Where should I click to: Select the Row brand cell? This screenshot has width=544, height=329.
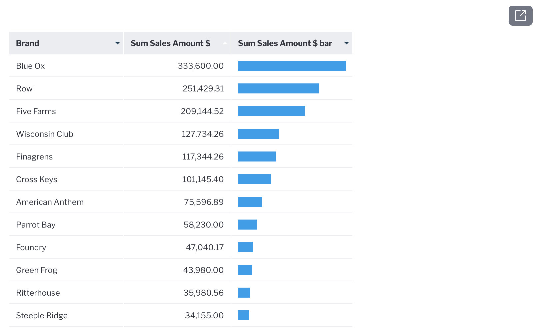[x=66, y=88]
